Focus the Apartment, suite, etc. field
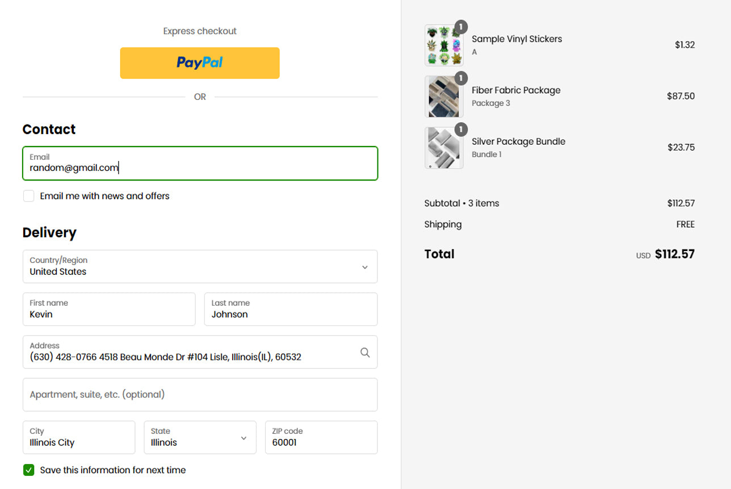This screenshot has height=489, width=731. tap(200, 395)
